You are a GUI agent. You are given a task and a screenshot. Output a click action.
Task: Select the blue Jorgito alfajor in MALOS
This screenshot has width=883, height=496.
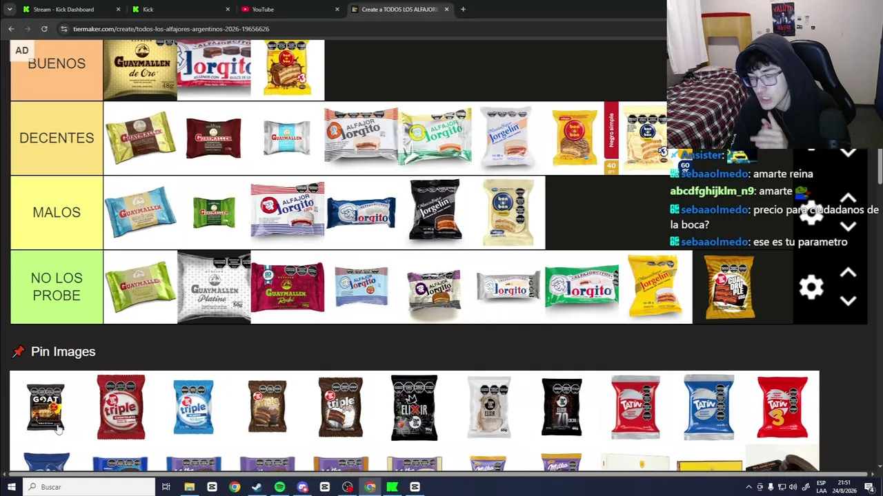click(x=361, y=213)
